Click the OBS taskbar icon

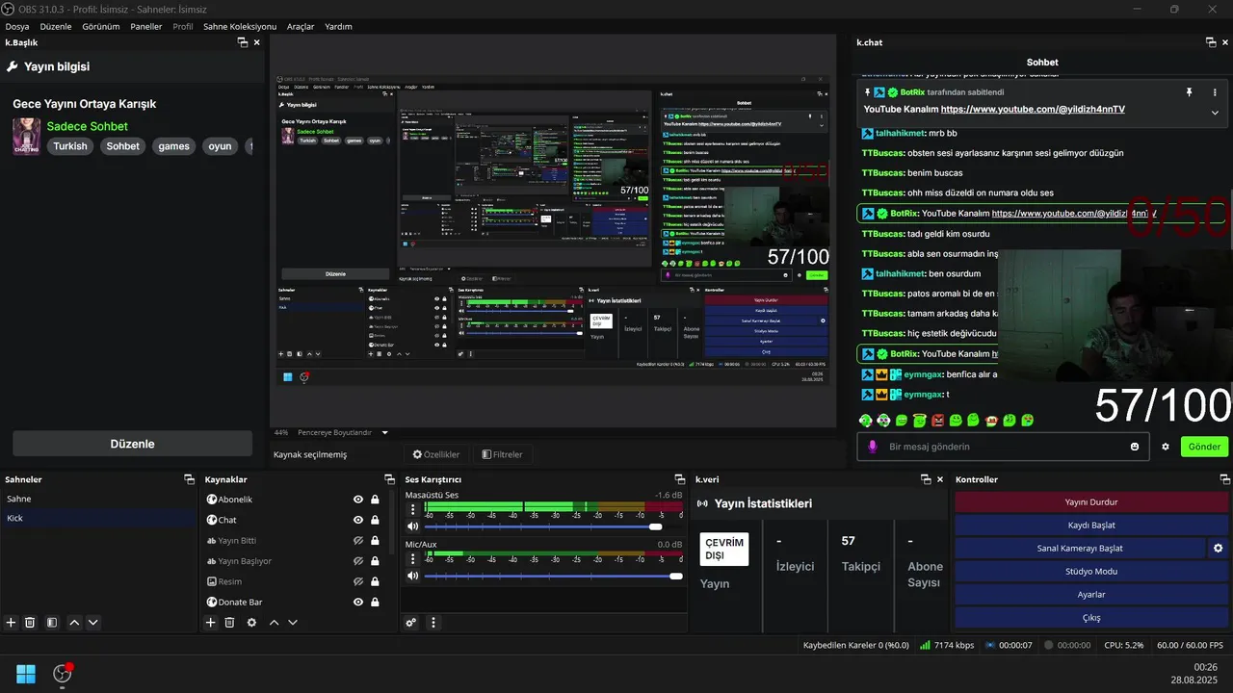pyautogui.click(x=63, y=673)
